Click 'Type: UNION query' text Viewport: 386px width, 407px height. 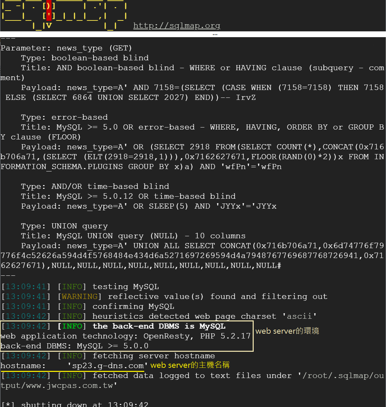point(64,226)
